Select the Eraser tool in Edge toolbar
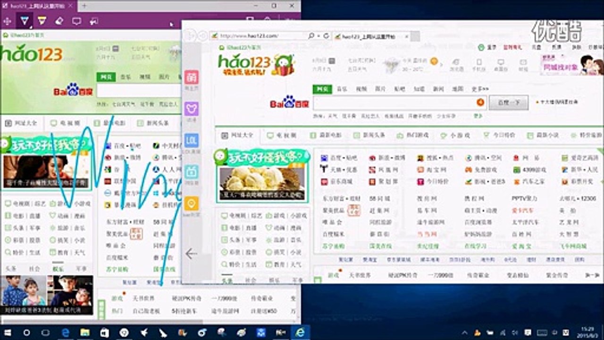Screen dimensions: 604x340 [x=59, y=21]
